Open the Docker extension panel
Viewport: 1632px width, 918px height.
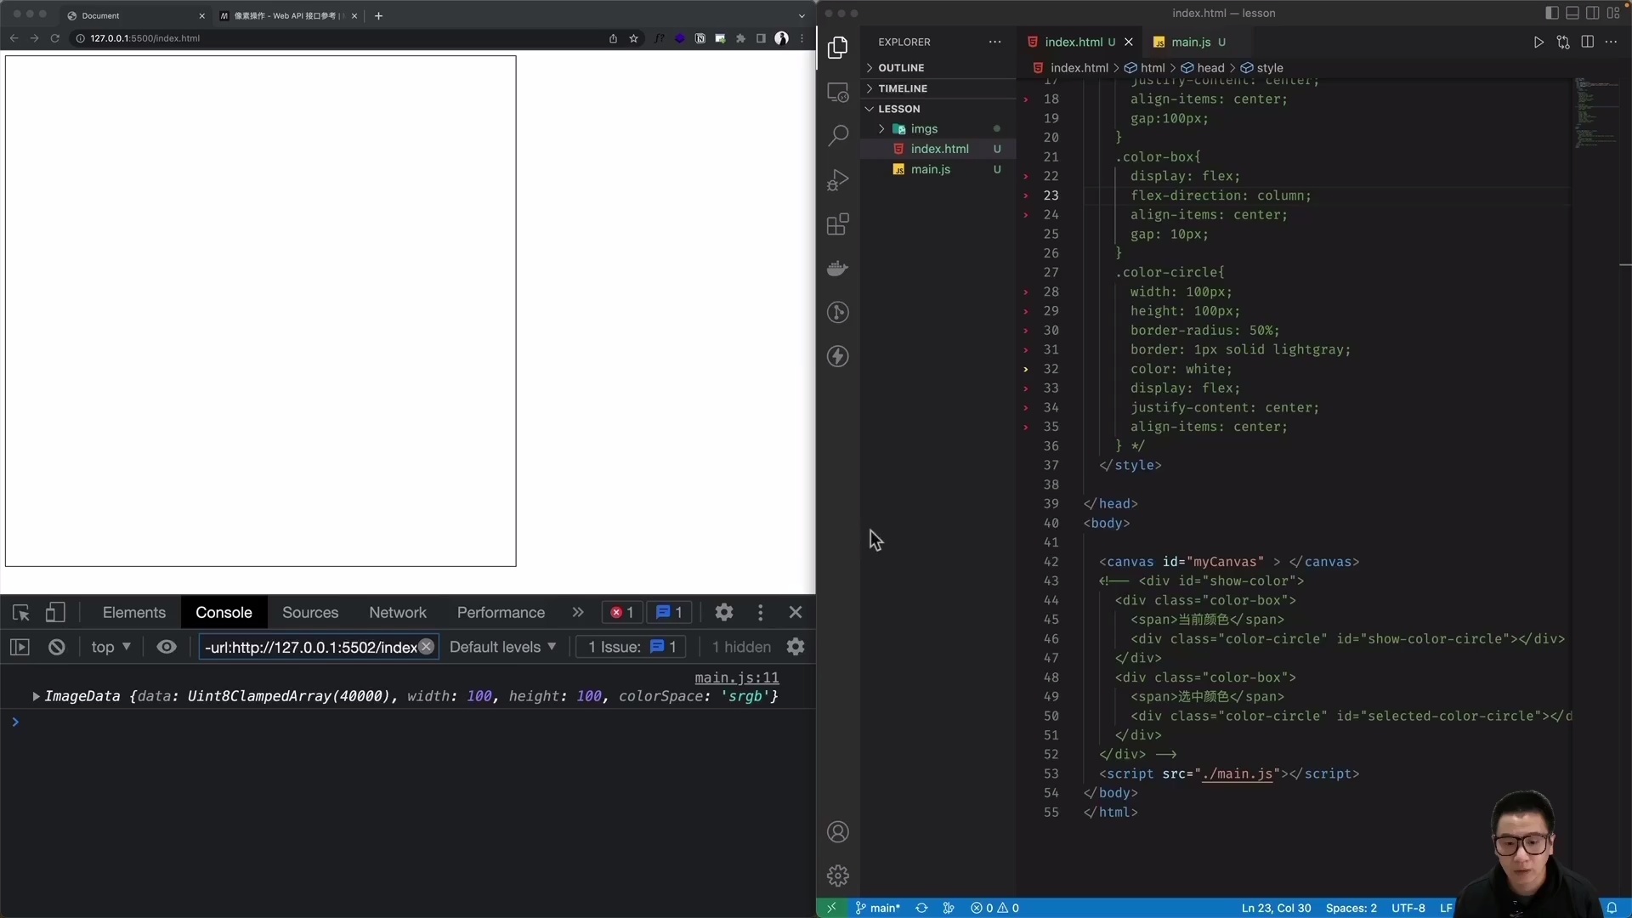(x=838, y=269)
